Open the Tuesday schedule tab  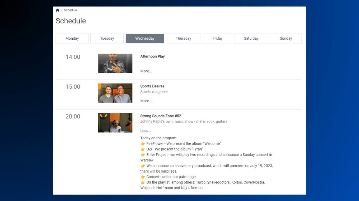[x=107, y=39]
